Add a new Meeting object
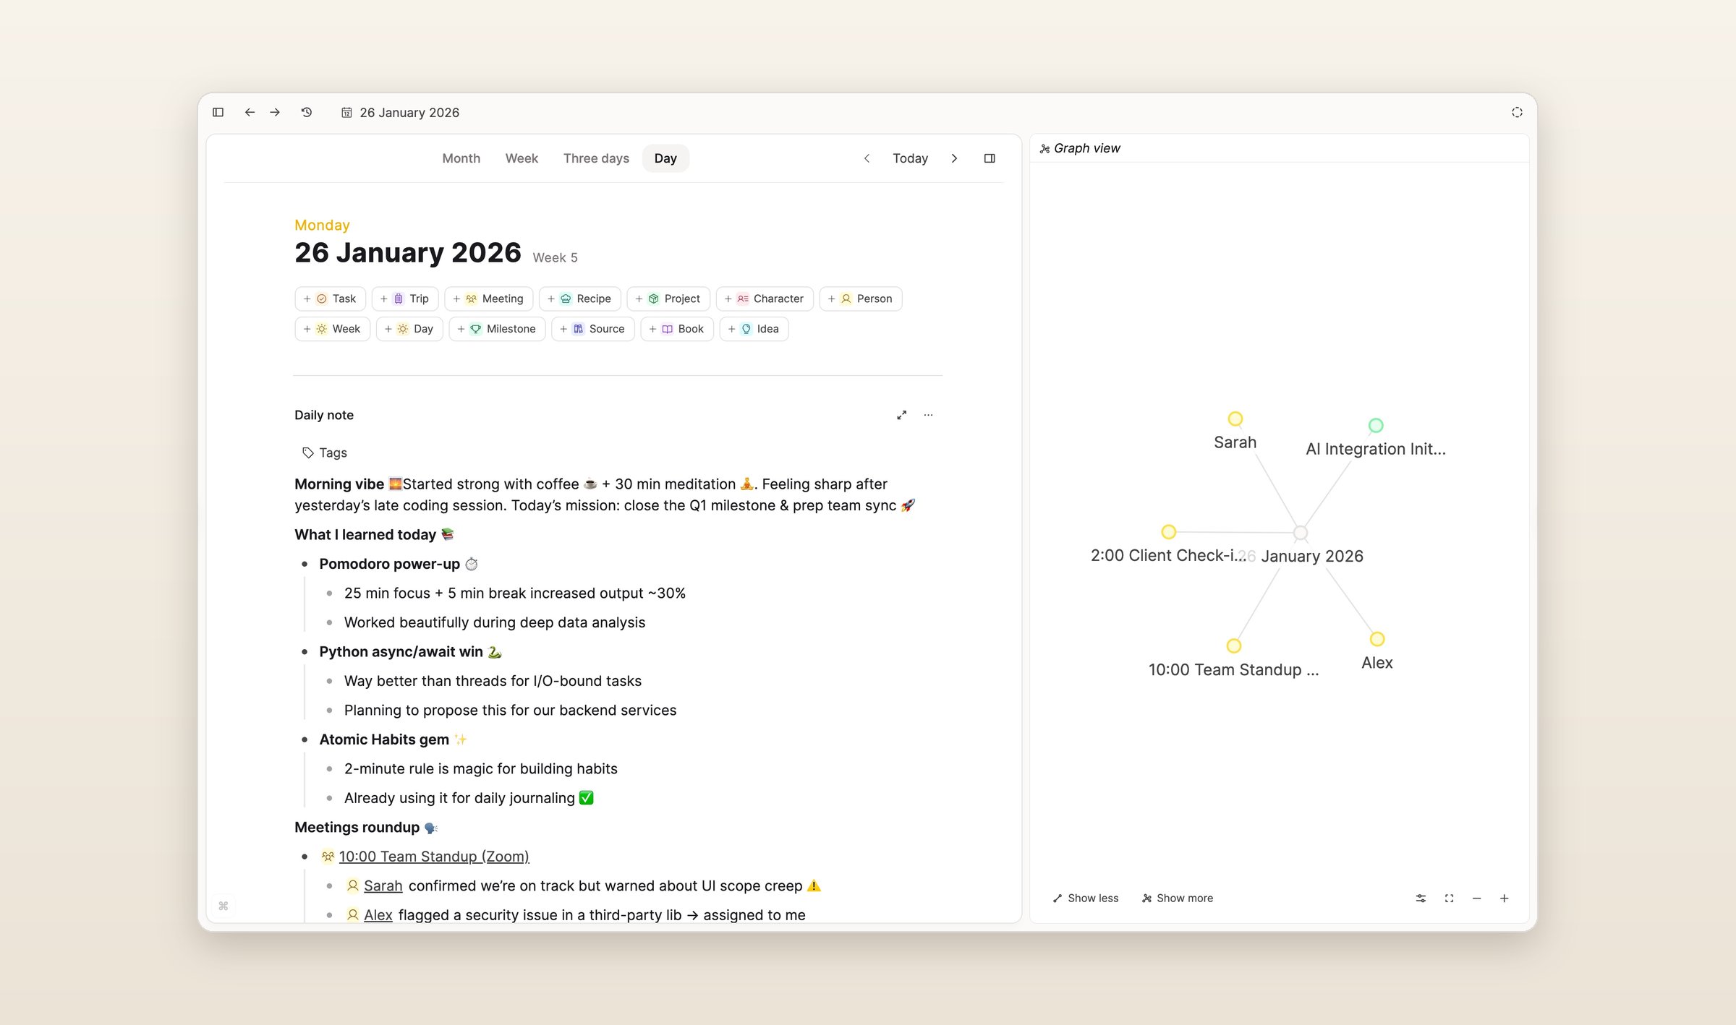The height and width of the screenshot is (1025, 1736). (x=488, y=299)
